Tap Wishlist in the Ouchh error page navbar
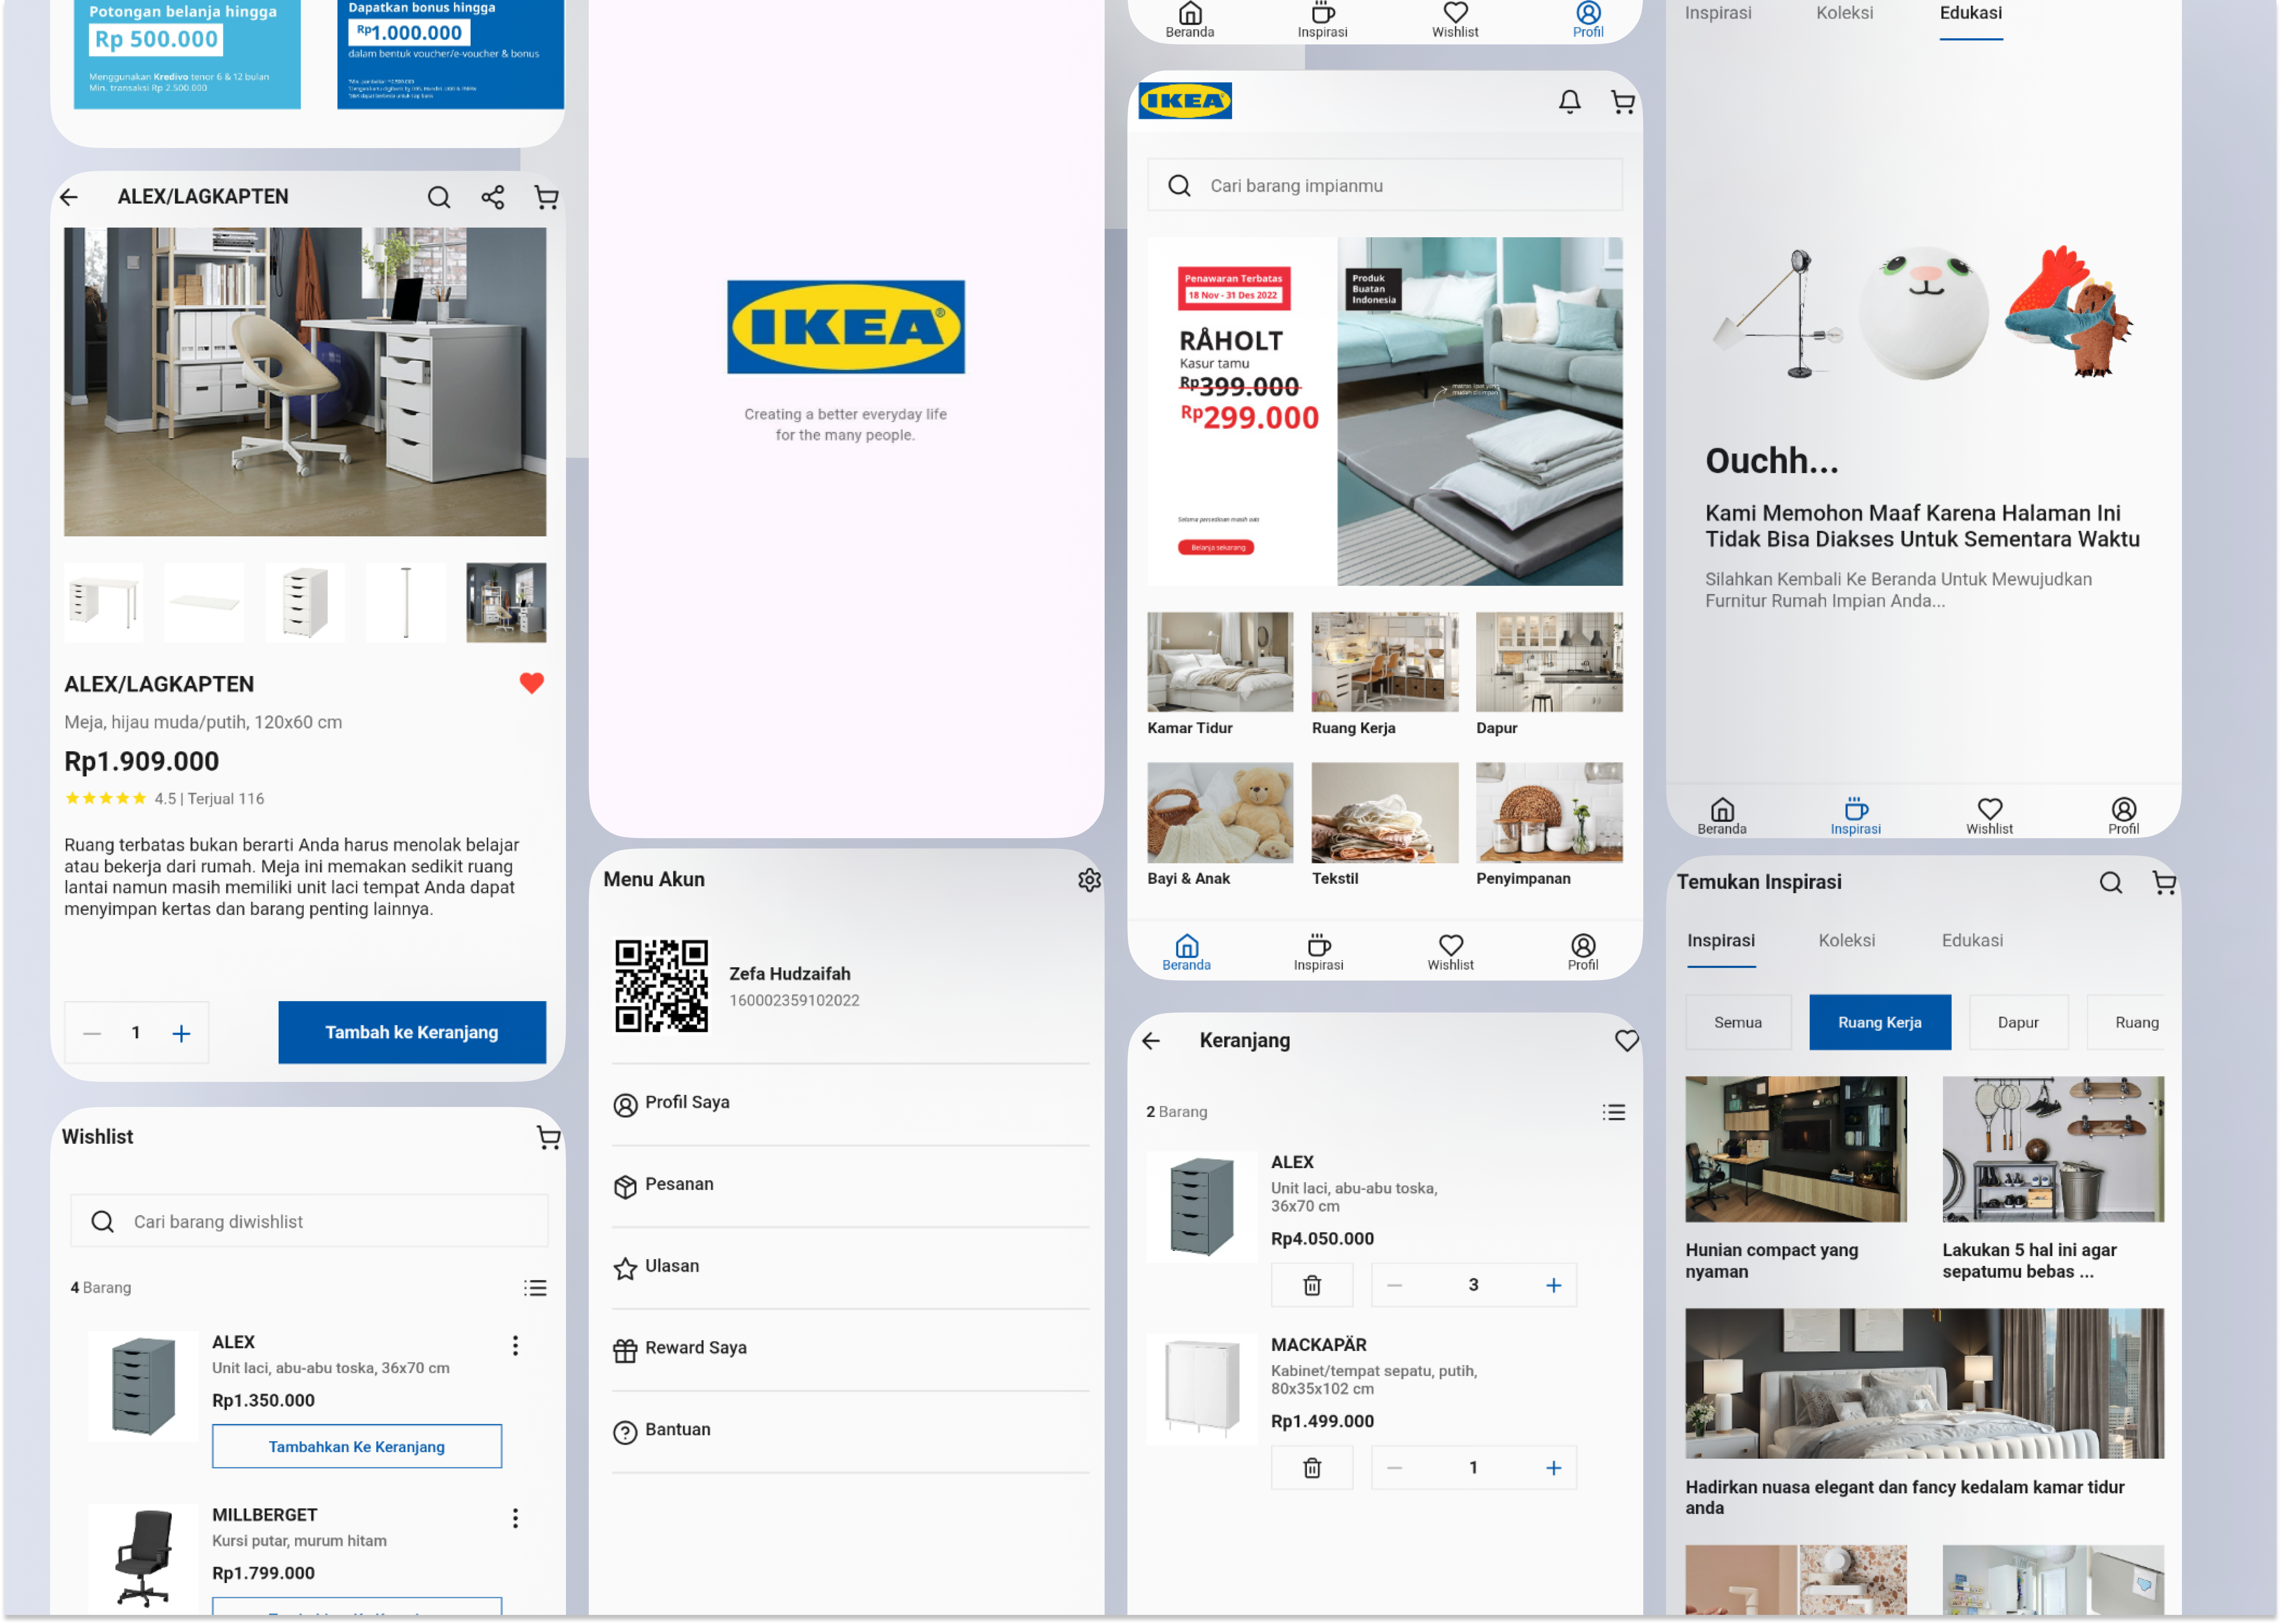 click(x=1990, y=817)
